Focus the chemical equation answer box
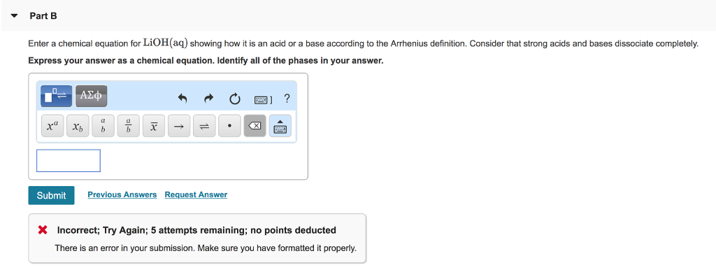The image size is (716, 277). point(69,160)
